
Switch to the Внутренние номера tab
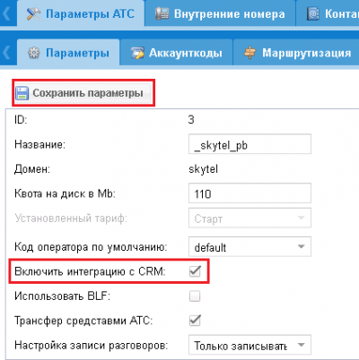click(x=221, y=13)
